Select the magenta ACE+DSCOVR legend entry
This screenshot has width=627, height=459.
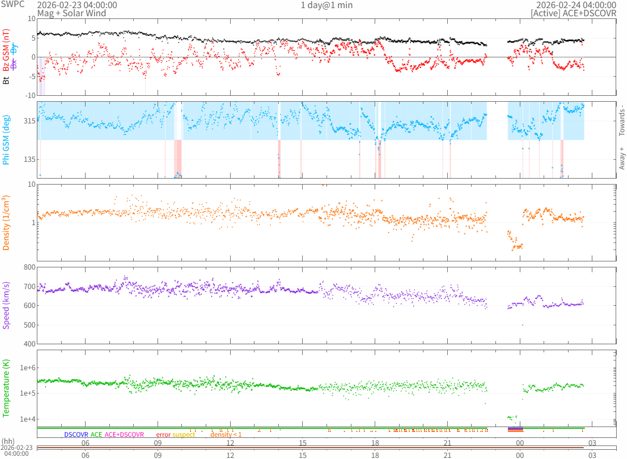pos(125,434)
